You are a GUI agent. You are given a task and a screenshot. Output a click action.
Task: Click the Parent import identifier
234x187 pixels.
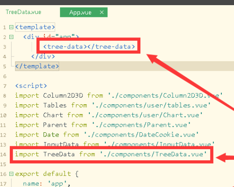pos(55,125)
